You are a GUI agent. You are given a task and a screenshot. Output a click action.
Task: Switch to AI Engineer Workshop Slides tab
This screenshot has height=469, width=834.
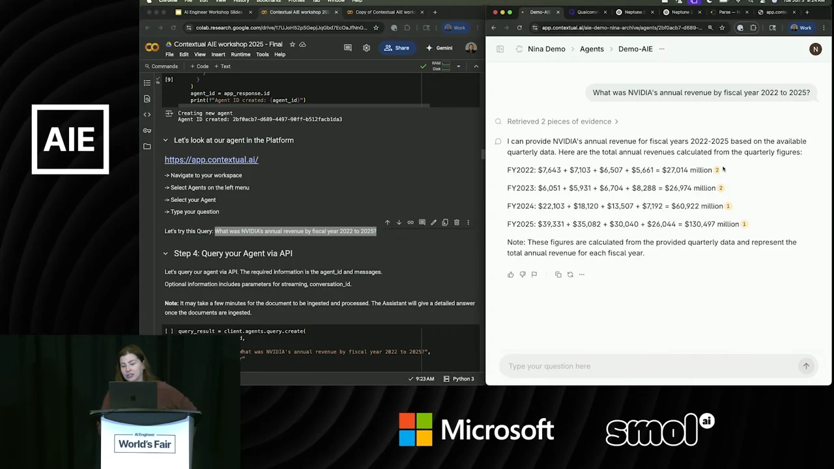tap(212, 12)
